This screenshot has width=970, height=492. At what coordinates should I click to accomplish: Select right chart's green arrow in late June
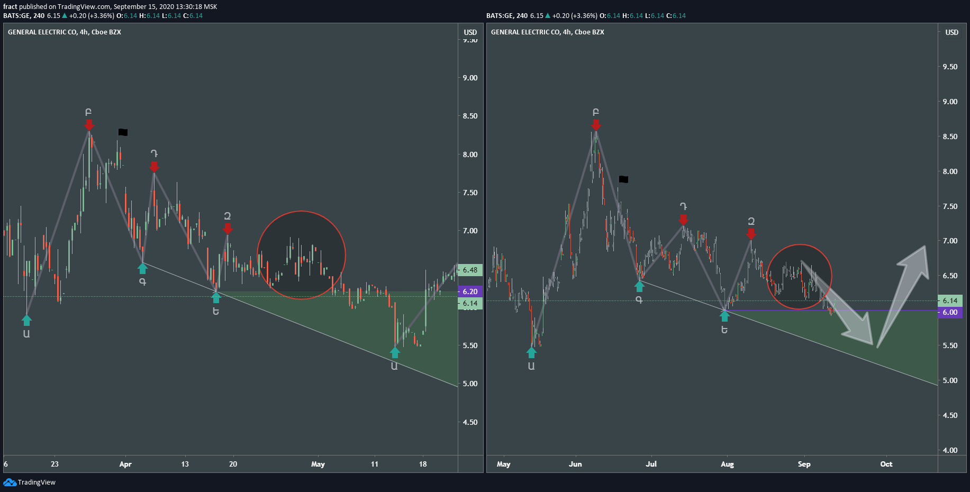point(639,286)
